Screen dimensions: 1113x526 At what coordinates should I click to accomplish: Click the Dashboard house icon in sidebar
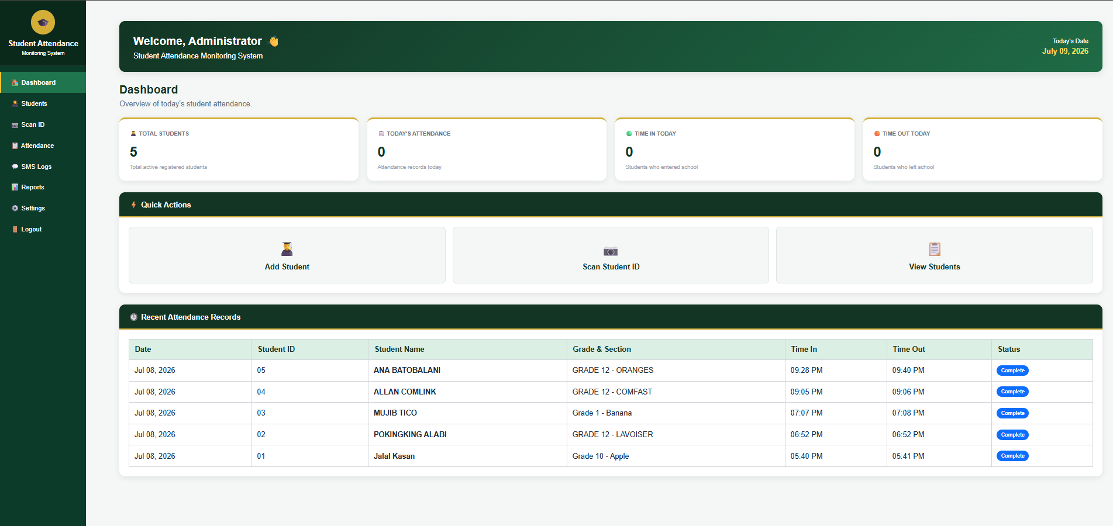coord(15,82)
